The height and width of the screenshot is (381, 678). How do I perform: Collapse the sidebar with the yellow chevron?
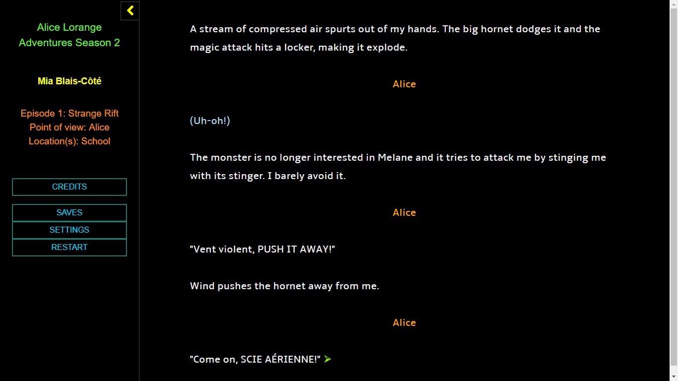[x=130, y=10]
